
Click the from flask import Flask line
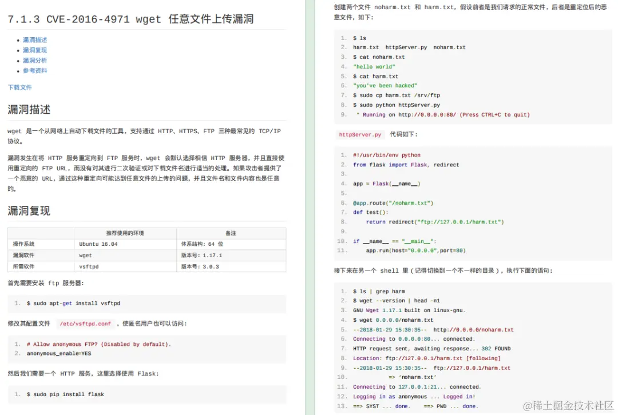tap(406, 165)
